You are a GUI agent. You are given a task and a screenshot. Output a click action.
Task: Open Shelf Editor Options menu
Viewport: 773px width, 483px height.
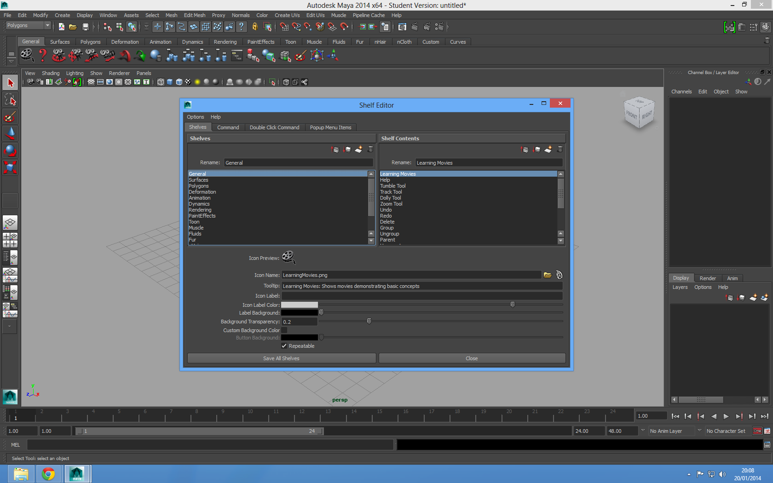click(196, 117)
